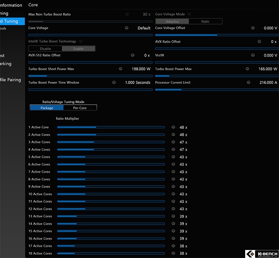The image size is (279, 258).
Task: Adjust the Turbo Boost Power Max slider
Action: (217, 76)
